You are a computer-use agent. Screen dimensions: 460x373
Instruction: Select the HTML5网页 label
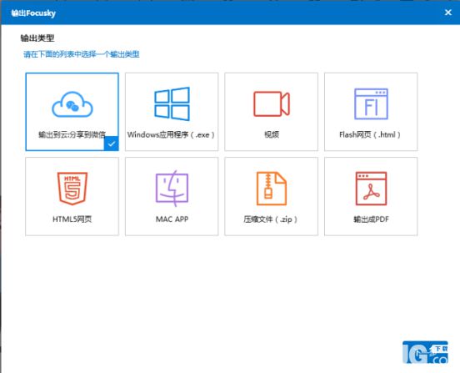click(72, 219)
